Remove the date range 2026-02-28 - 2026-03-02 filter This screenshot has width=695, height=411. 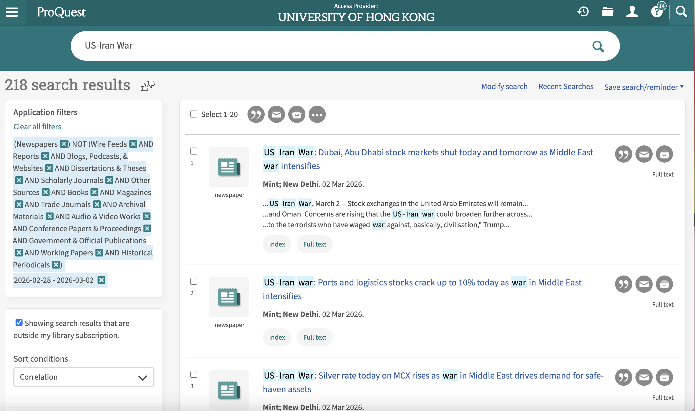tap(102, 280)
